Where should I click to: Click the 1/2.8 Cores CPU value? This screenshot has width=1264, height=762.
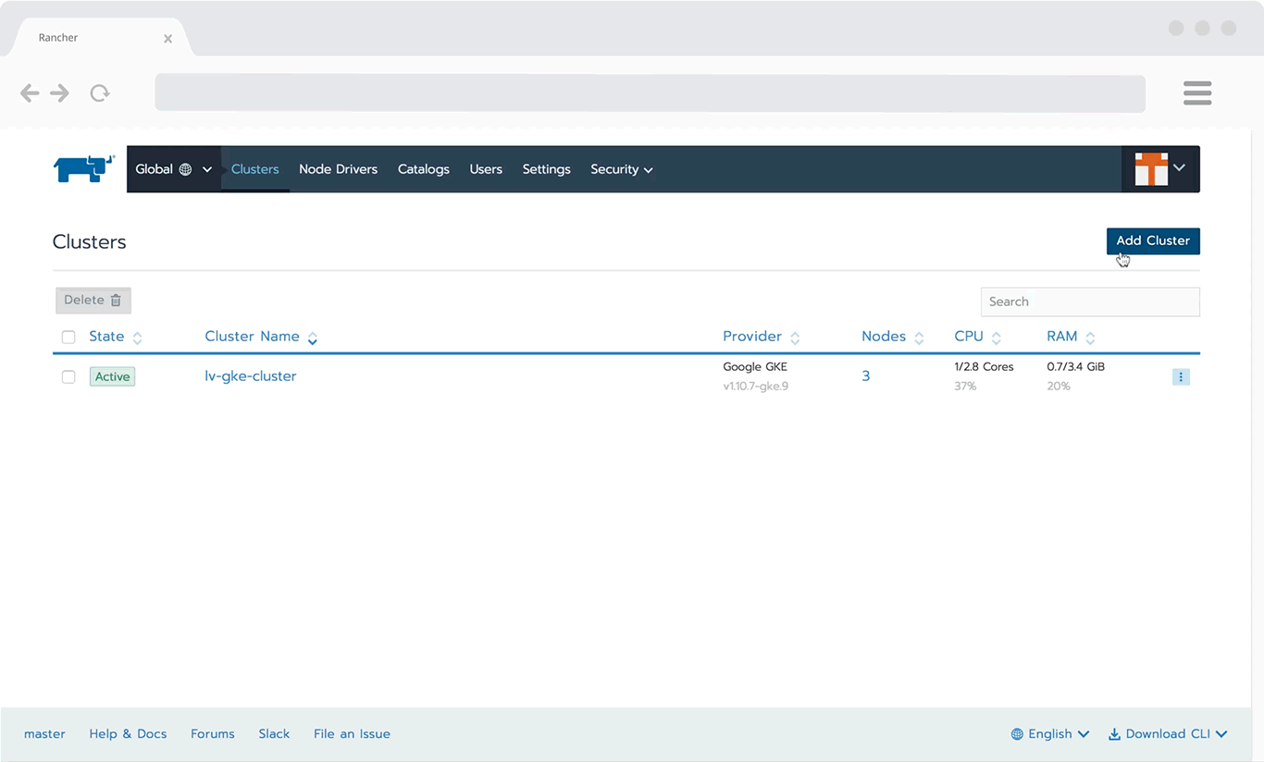tap(984, 367)
